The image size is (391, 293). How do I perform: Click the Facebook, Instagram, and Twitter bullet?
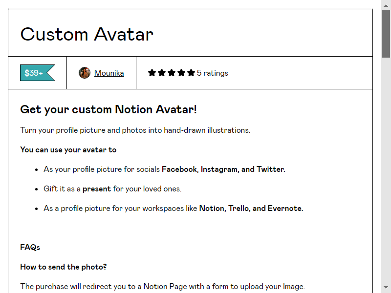coord(164,169)
